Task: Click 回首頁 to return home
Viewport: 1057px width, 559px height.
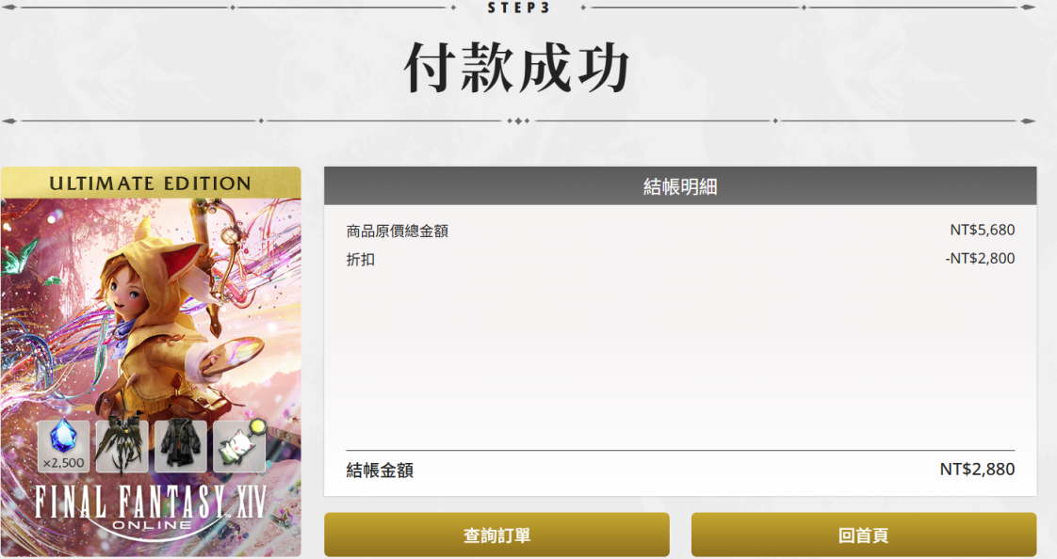Action: [864, 535]
